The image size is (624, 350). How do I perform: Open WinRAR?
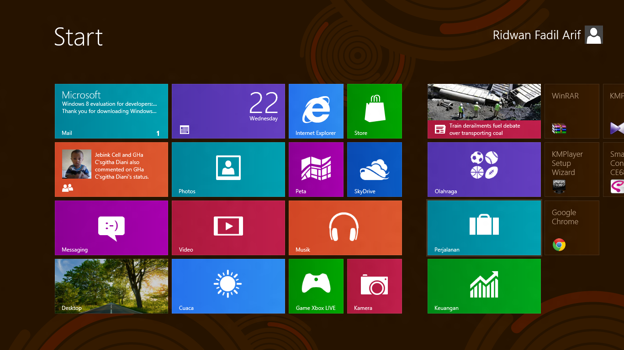[x=571, y=111]
